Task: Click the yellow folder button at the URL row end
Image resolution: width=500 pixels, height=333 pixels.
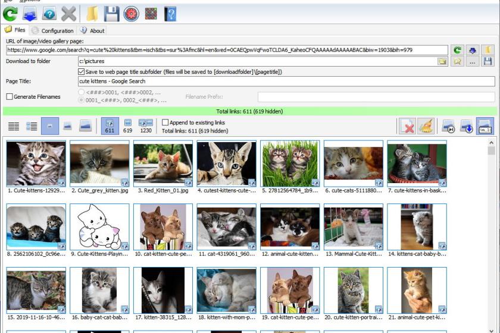Action: coord(488,50)
